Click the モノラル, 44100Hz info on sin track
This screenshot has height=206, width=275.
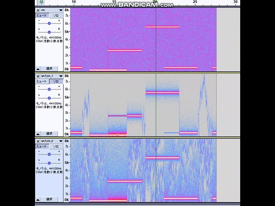49,38
